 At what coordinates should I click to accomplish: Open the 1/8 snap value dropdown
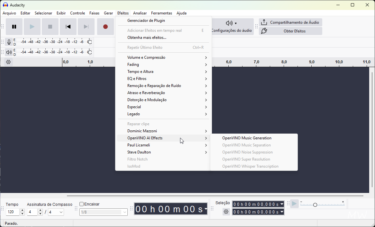(x=124, y=212)
